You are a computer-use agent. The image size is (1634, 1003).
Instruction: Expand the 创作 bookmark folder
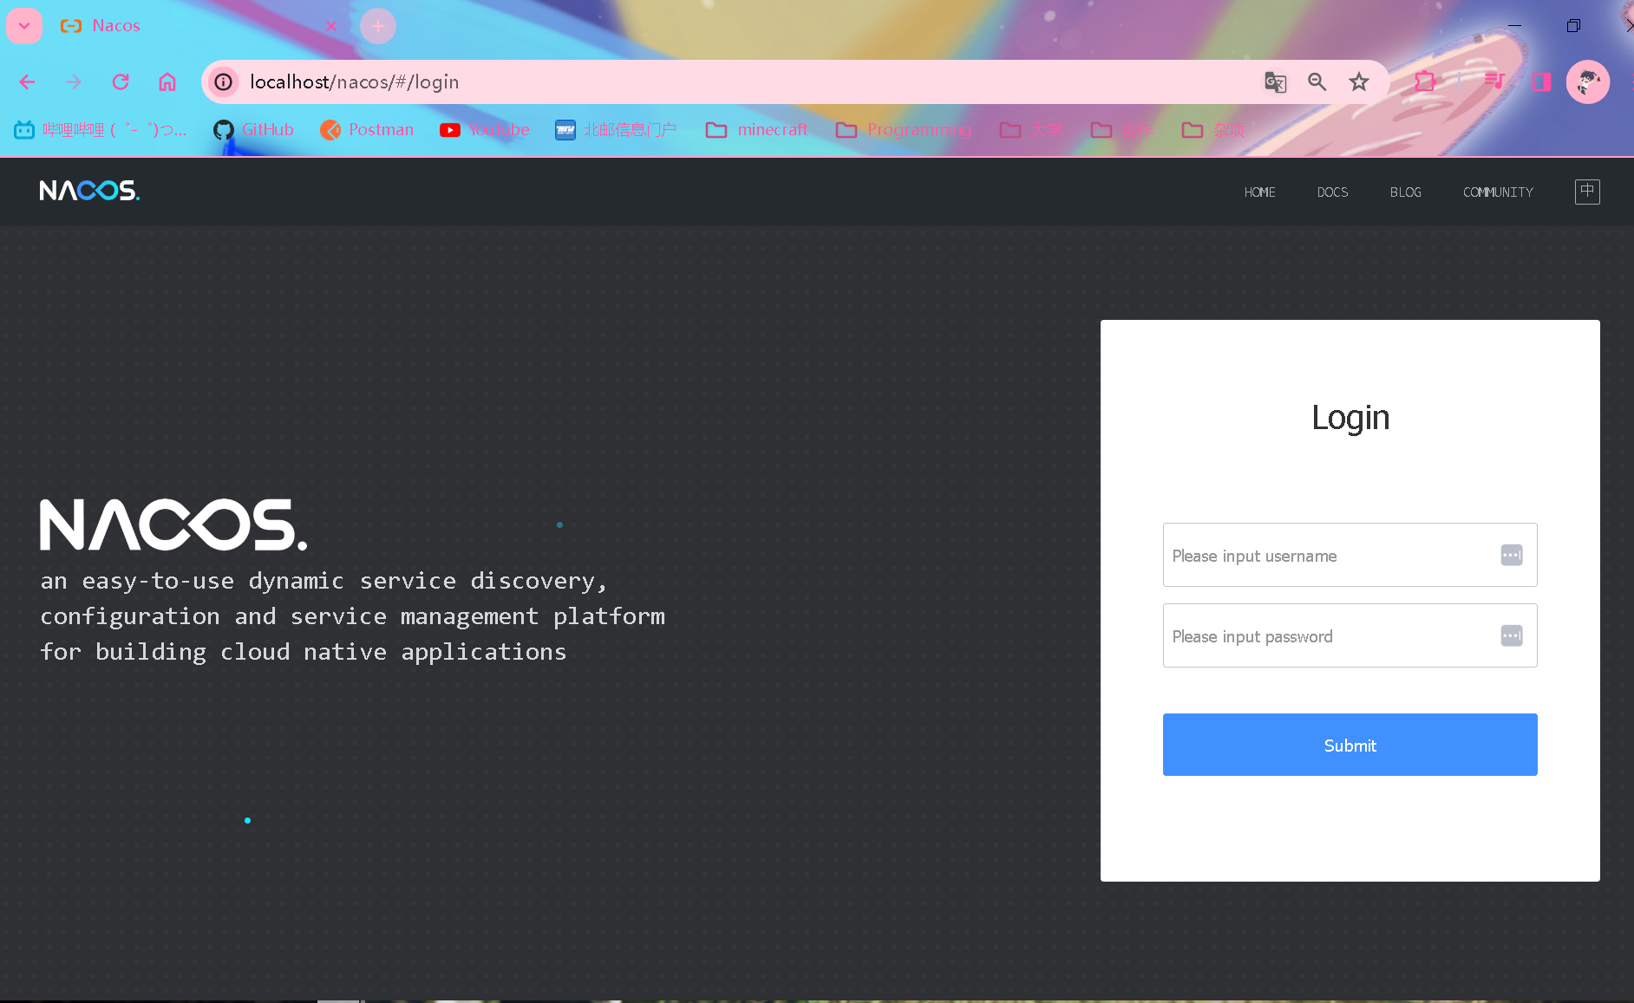(x=1122, y=129)
